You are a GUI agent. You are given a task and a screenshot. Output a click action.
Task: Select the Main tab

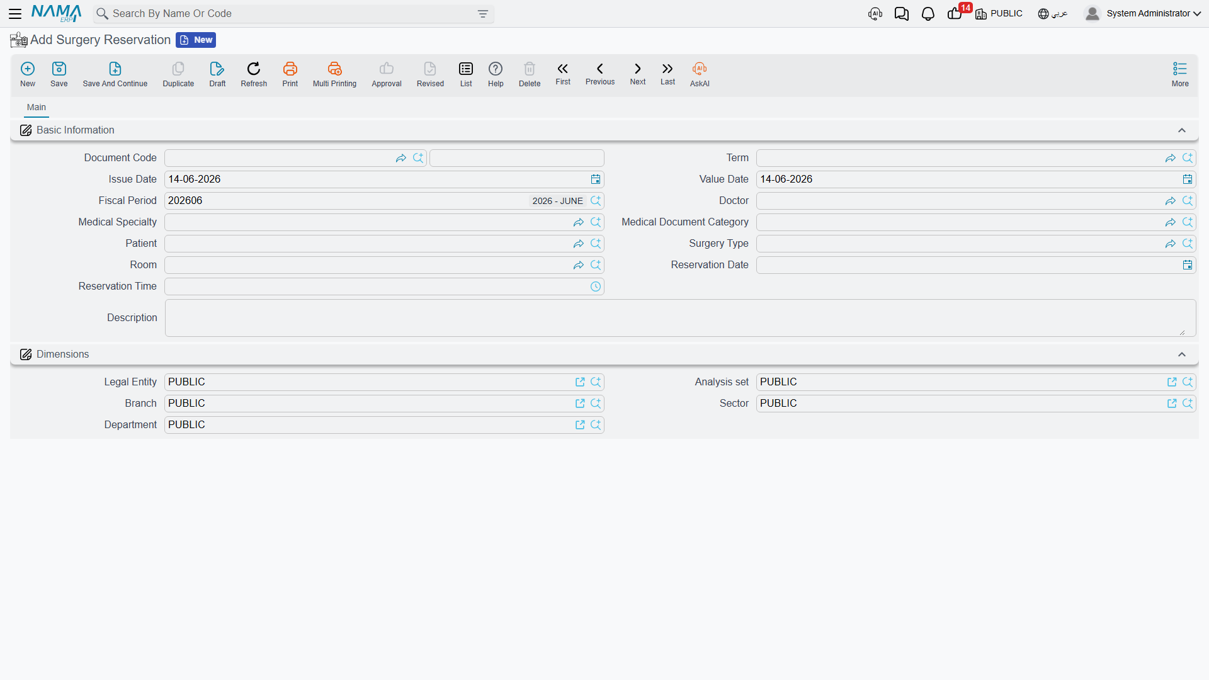point(37,107)
